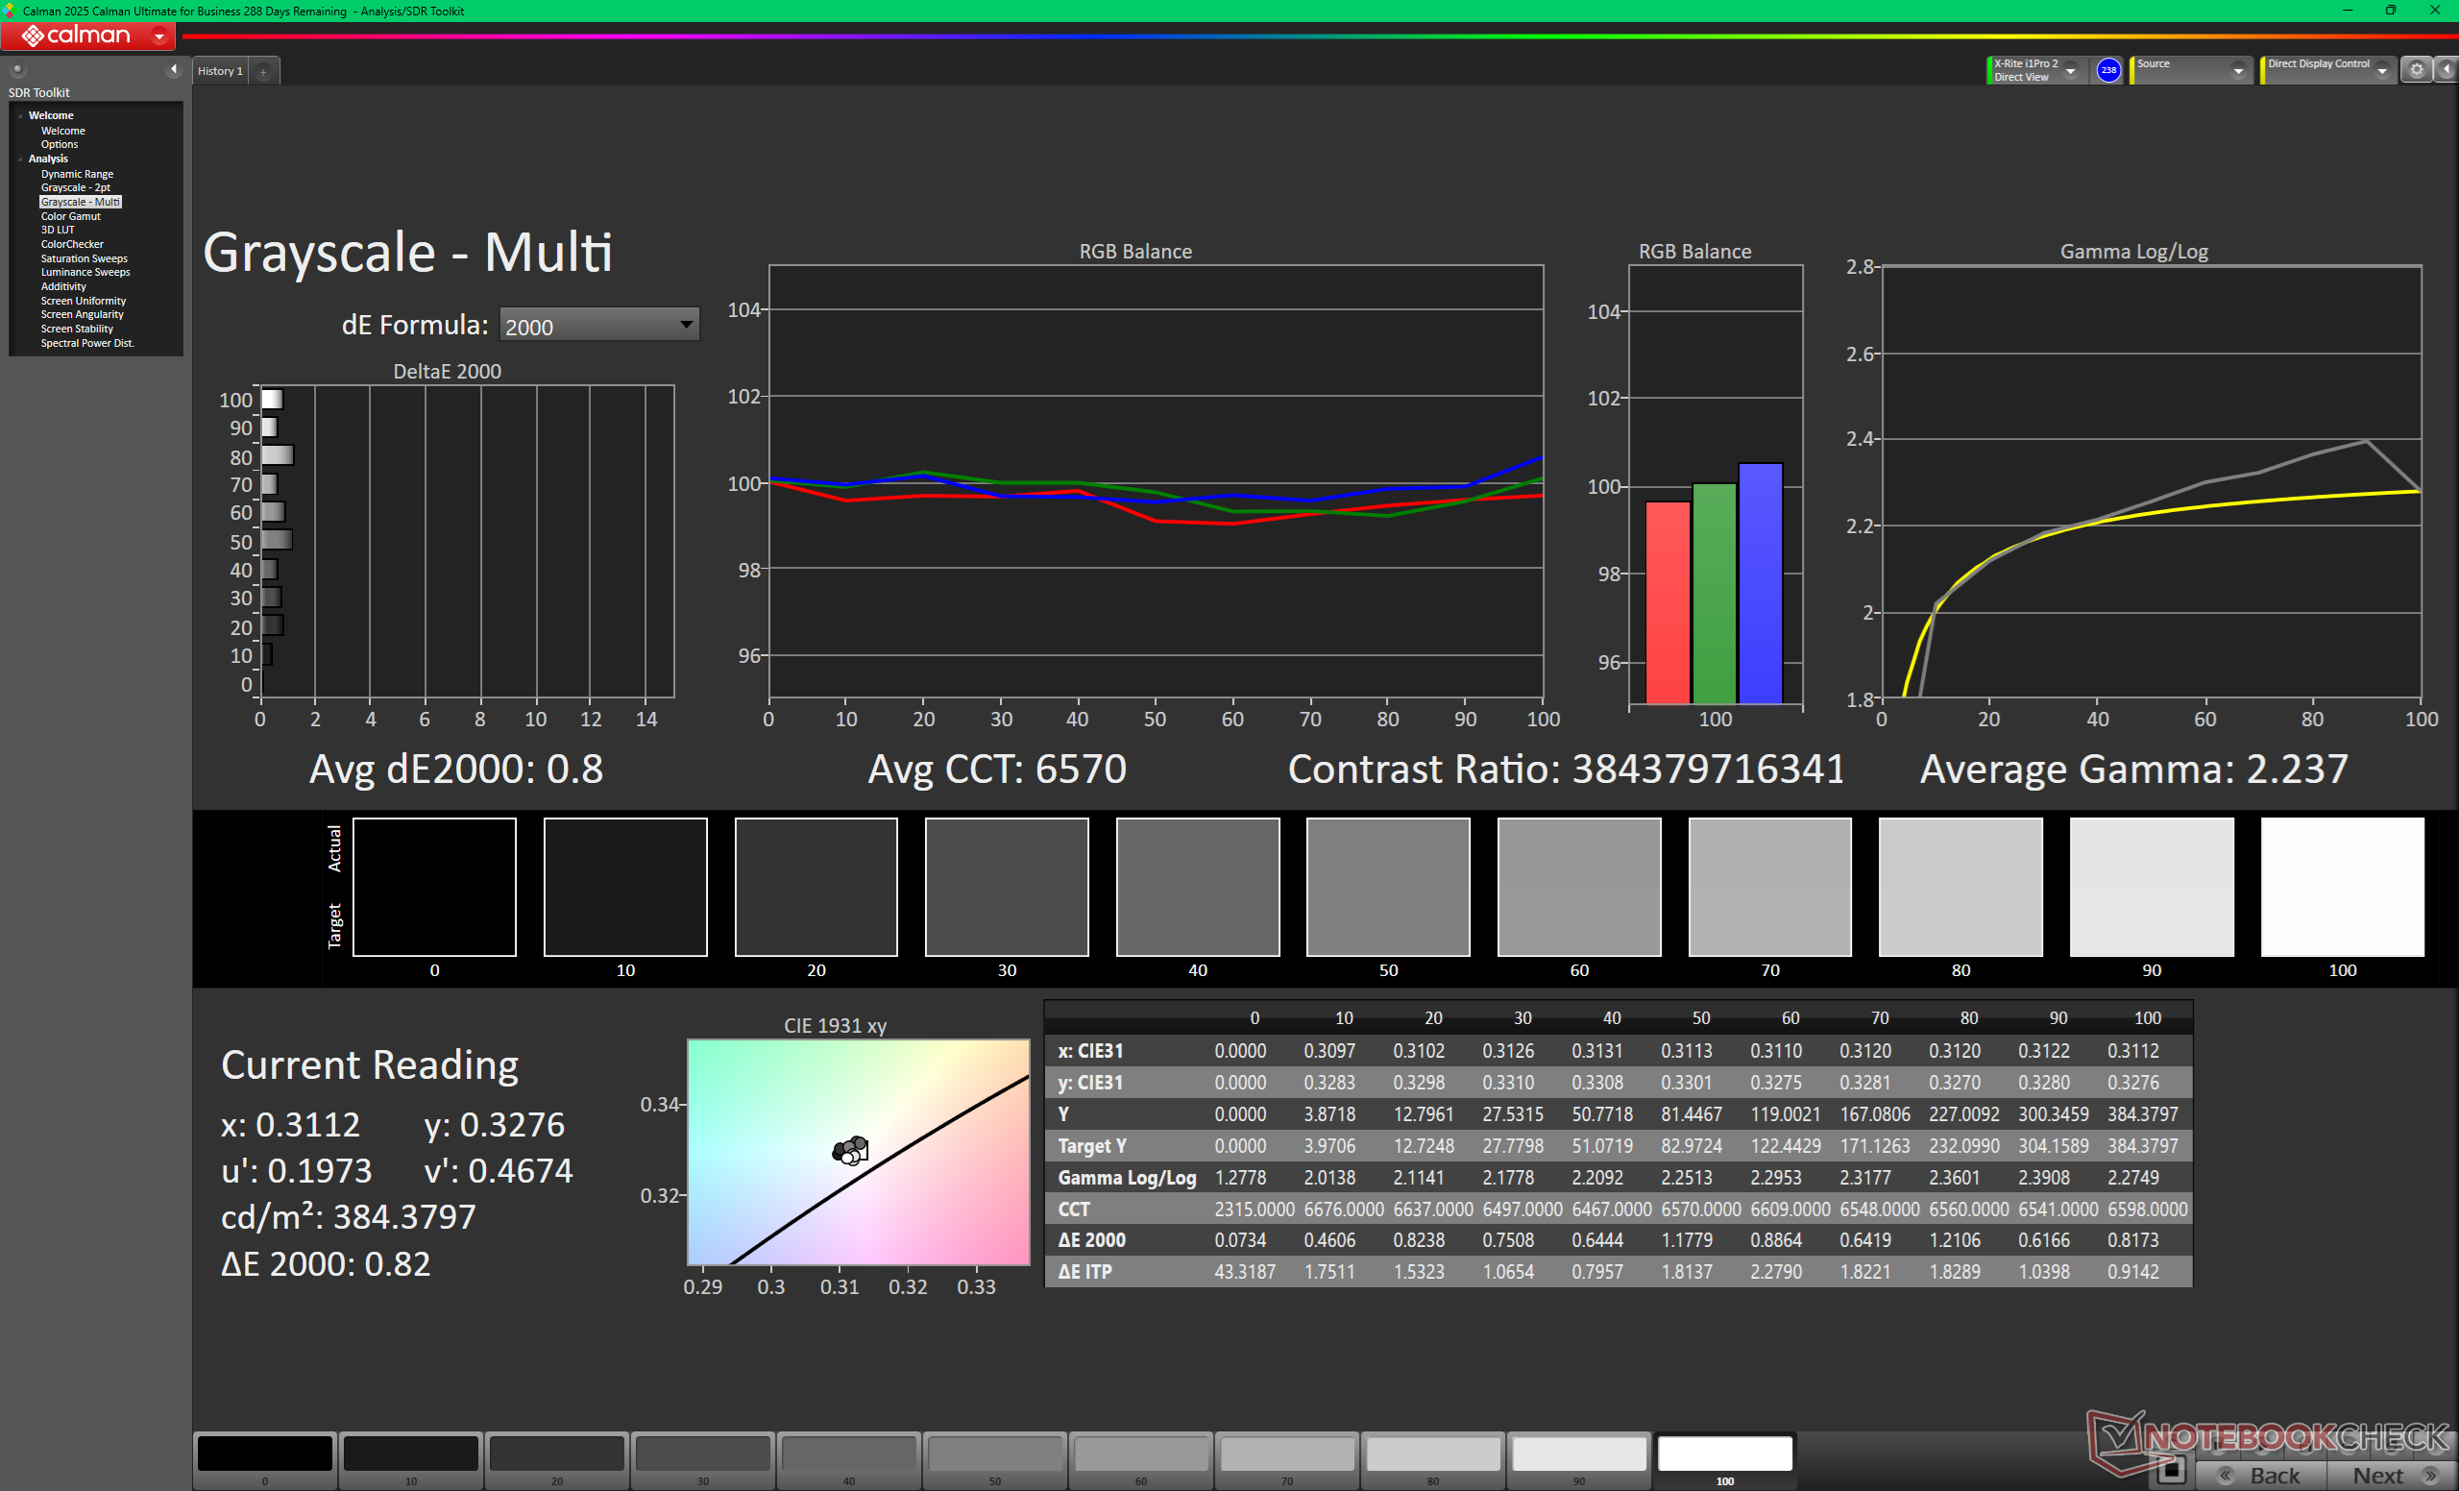Open the dE Formula dropdown

tap(598, 326)
